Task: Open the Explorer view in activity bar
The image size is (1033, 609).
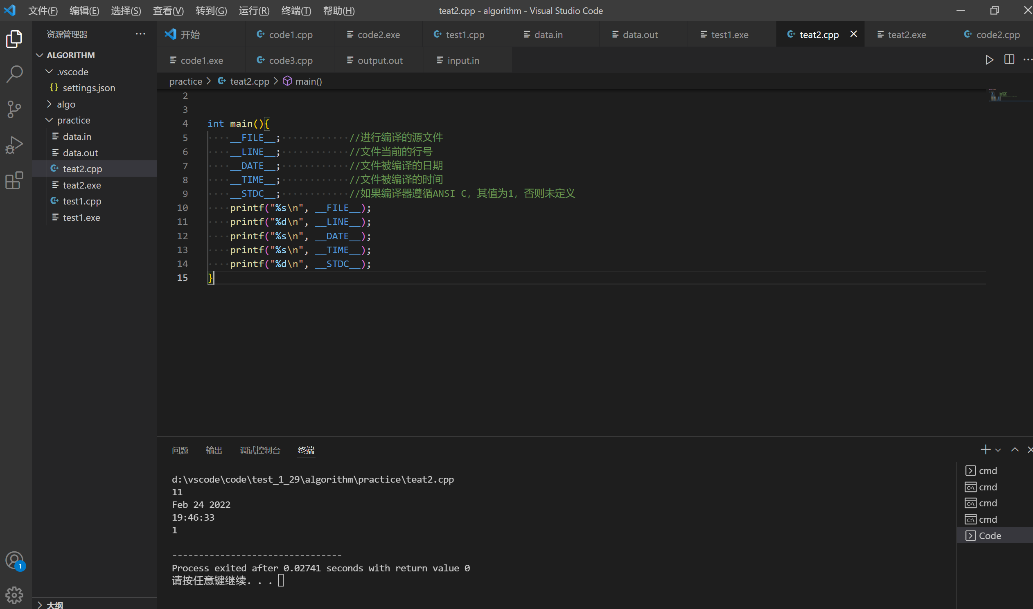Action: coord(14,39)
